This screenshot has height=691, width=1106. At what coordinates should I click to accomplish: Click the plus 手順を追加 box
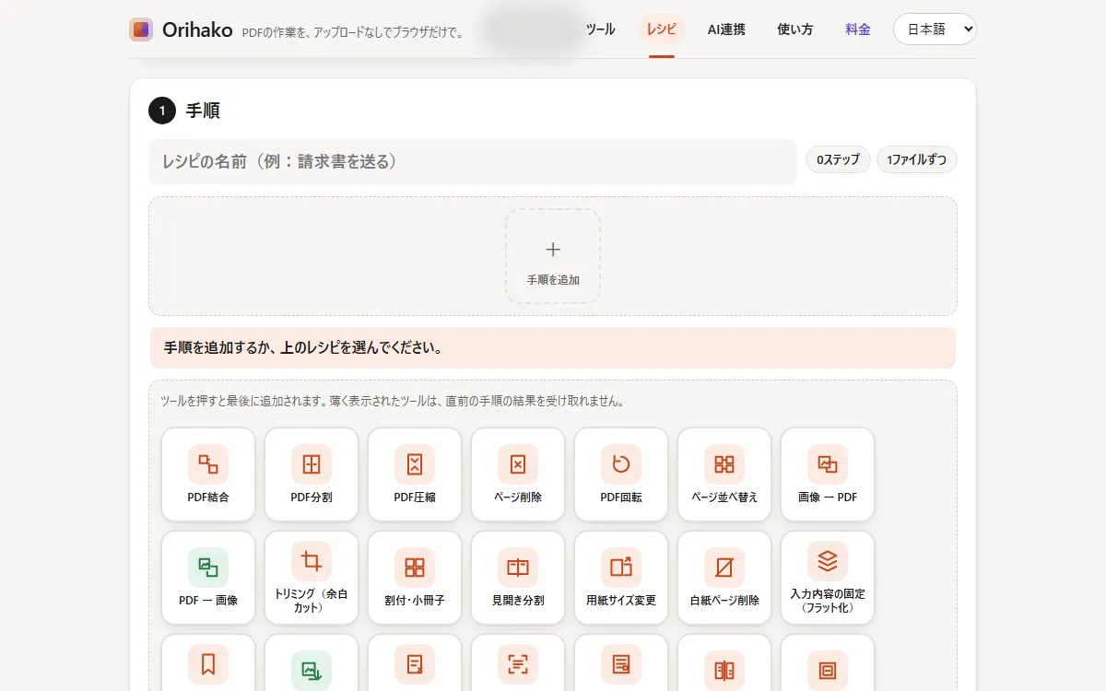[553, 256]
